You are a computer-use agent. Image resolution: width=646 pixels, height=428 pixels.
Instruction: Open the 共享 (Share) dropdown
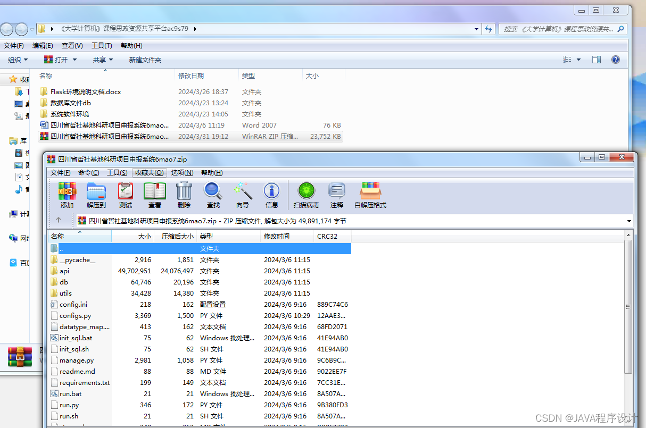[103, 60]
